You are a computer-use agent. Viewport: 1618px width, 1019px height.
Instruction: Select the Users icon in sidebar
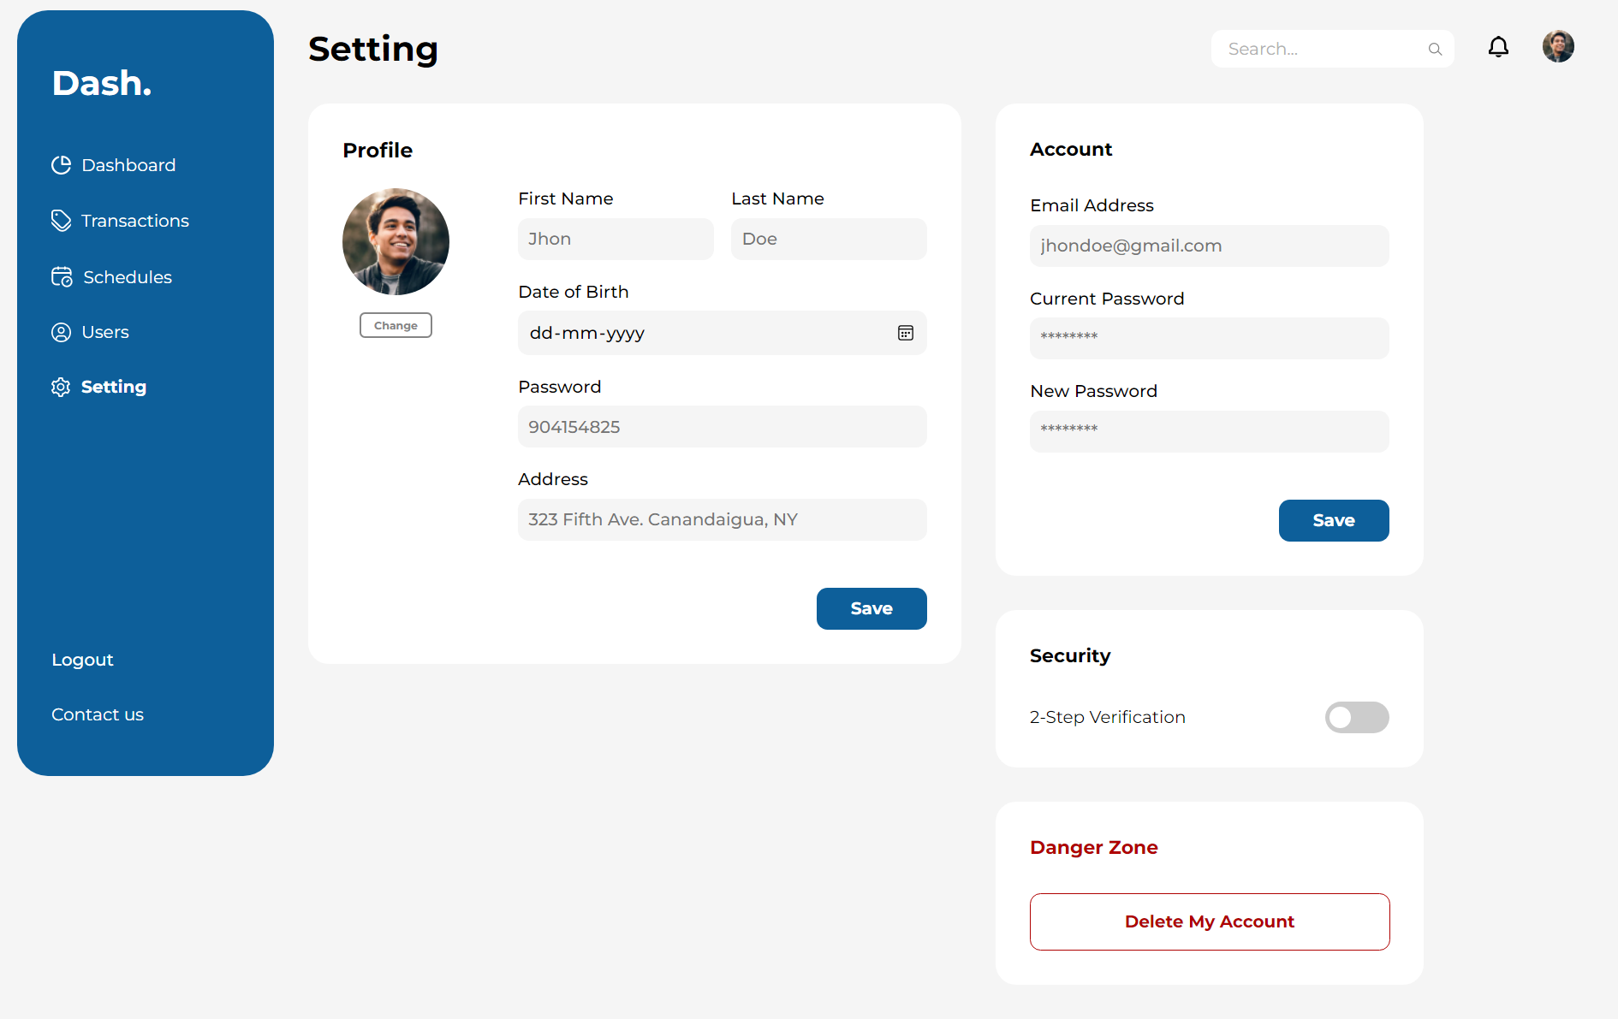click(61, 332)
